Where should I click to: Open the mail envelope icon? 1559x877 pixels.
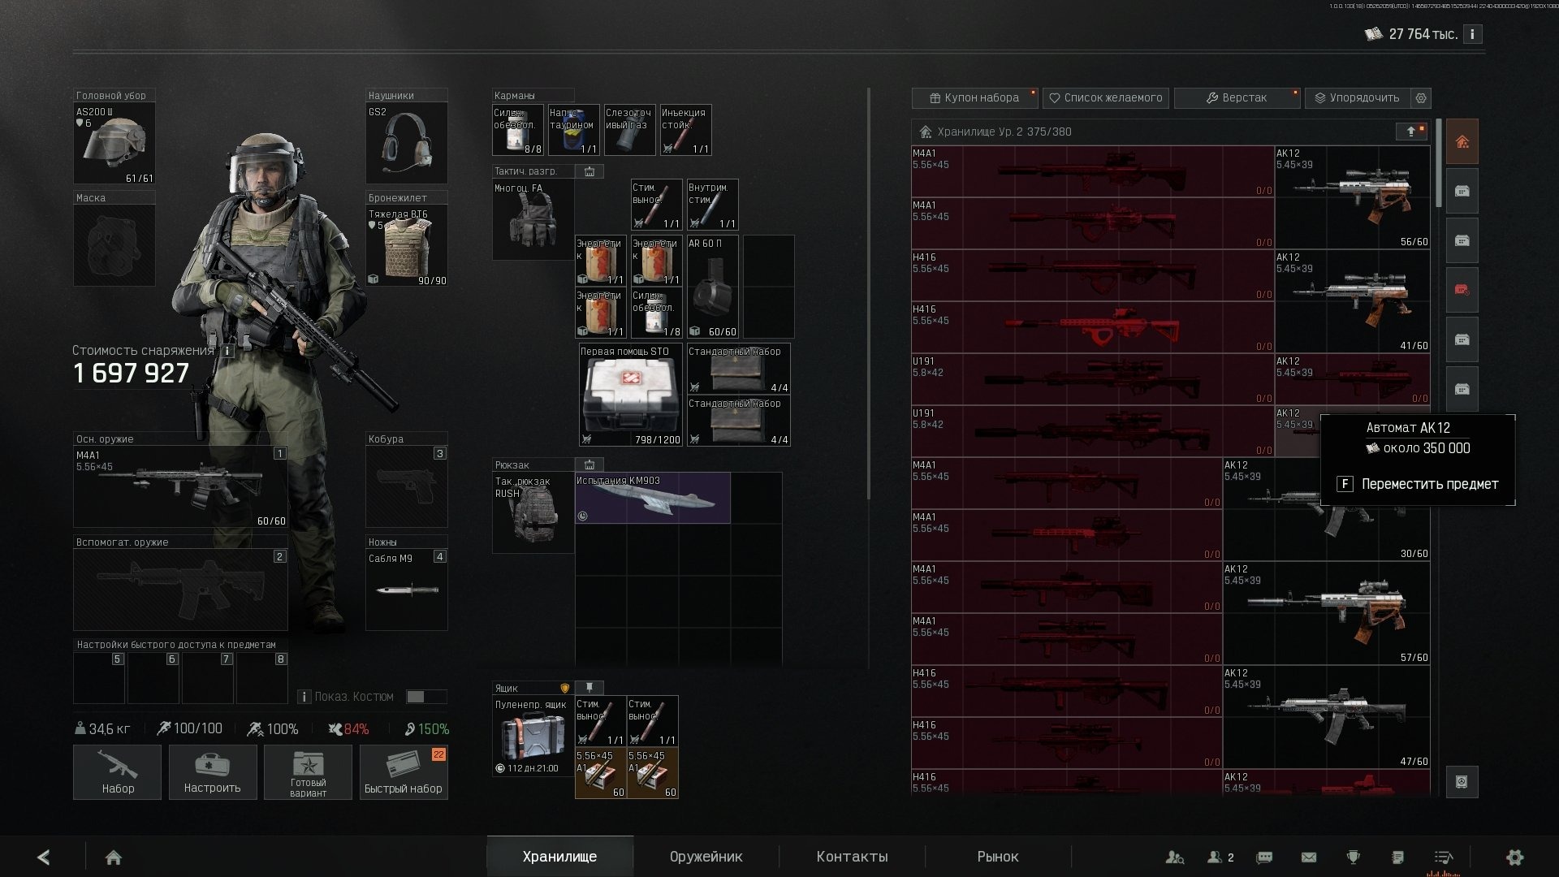pyautogui.click(x=1308, y=857)
